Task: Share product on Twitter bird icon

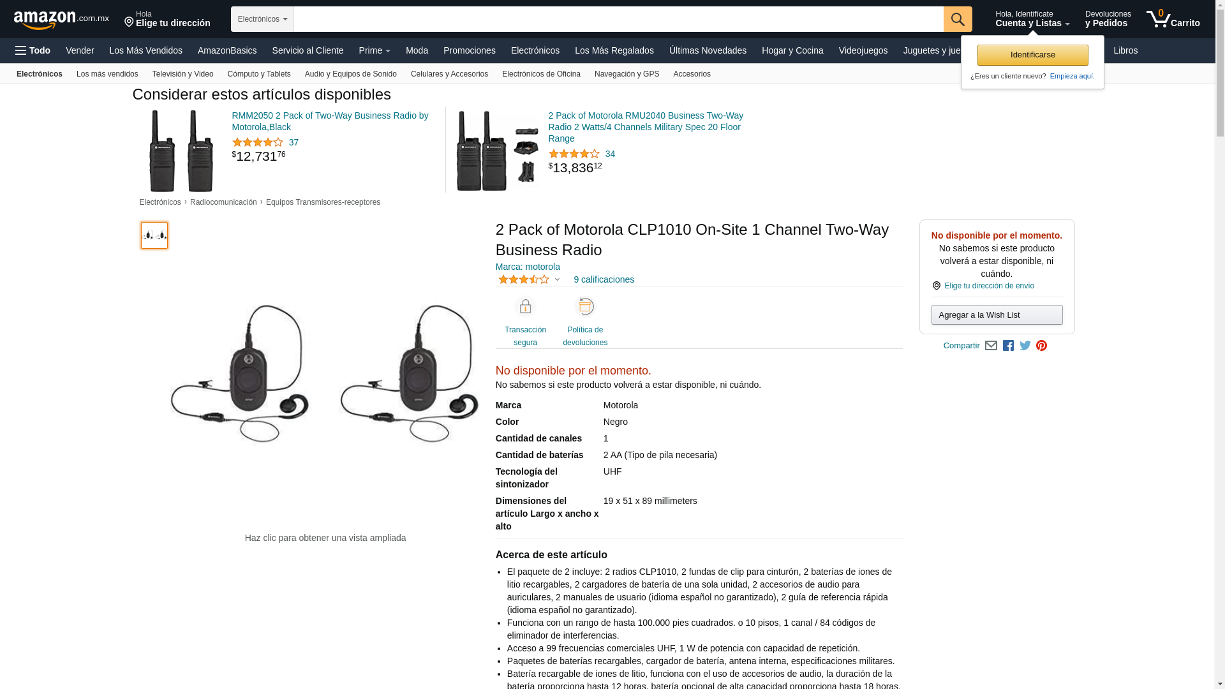Action: pos(1025,346)
